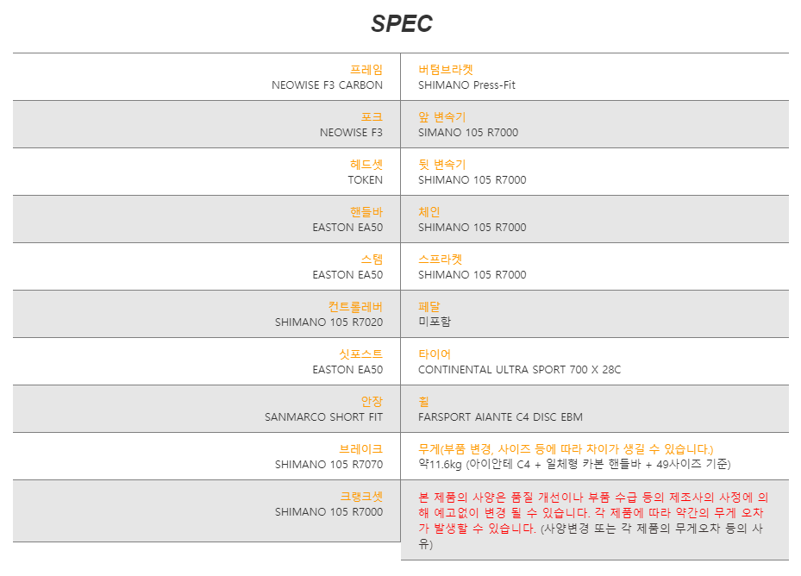Click SIMANO 105 R7000 front derailleur text

[468, 133]
